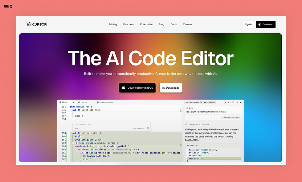The height and width of the screenshot is (182, 302).
Task: Close the lib.rs tab
Action: tap(74, 102)
